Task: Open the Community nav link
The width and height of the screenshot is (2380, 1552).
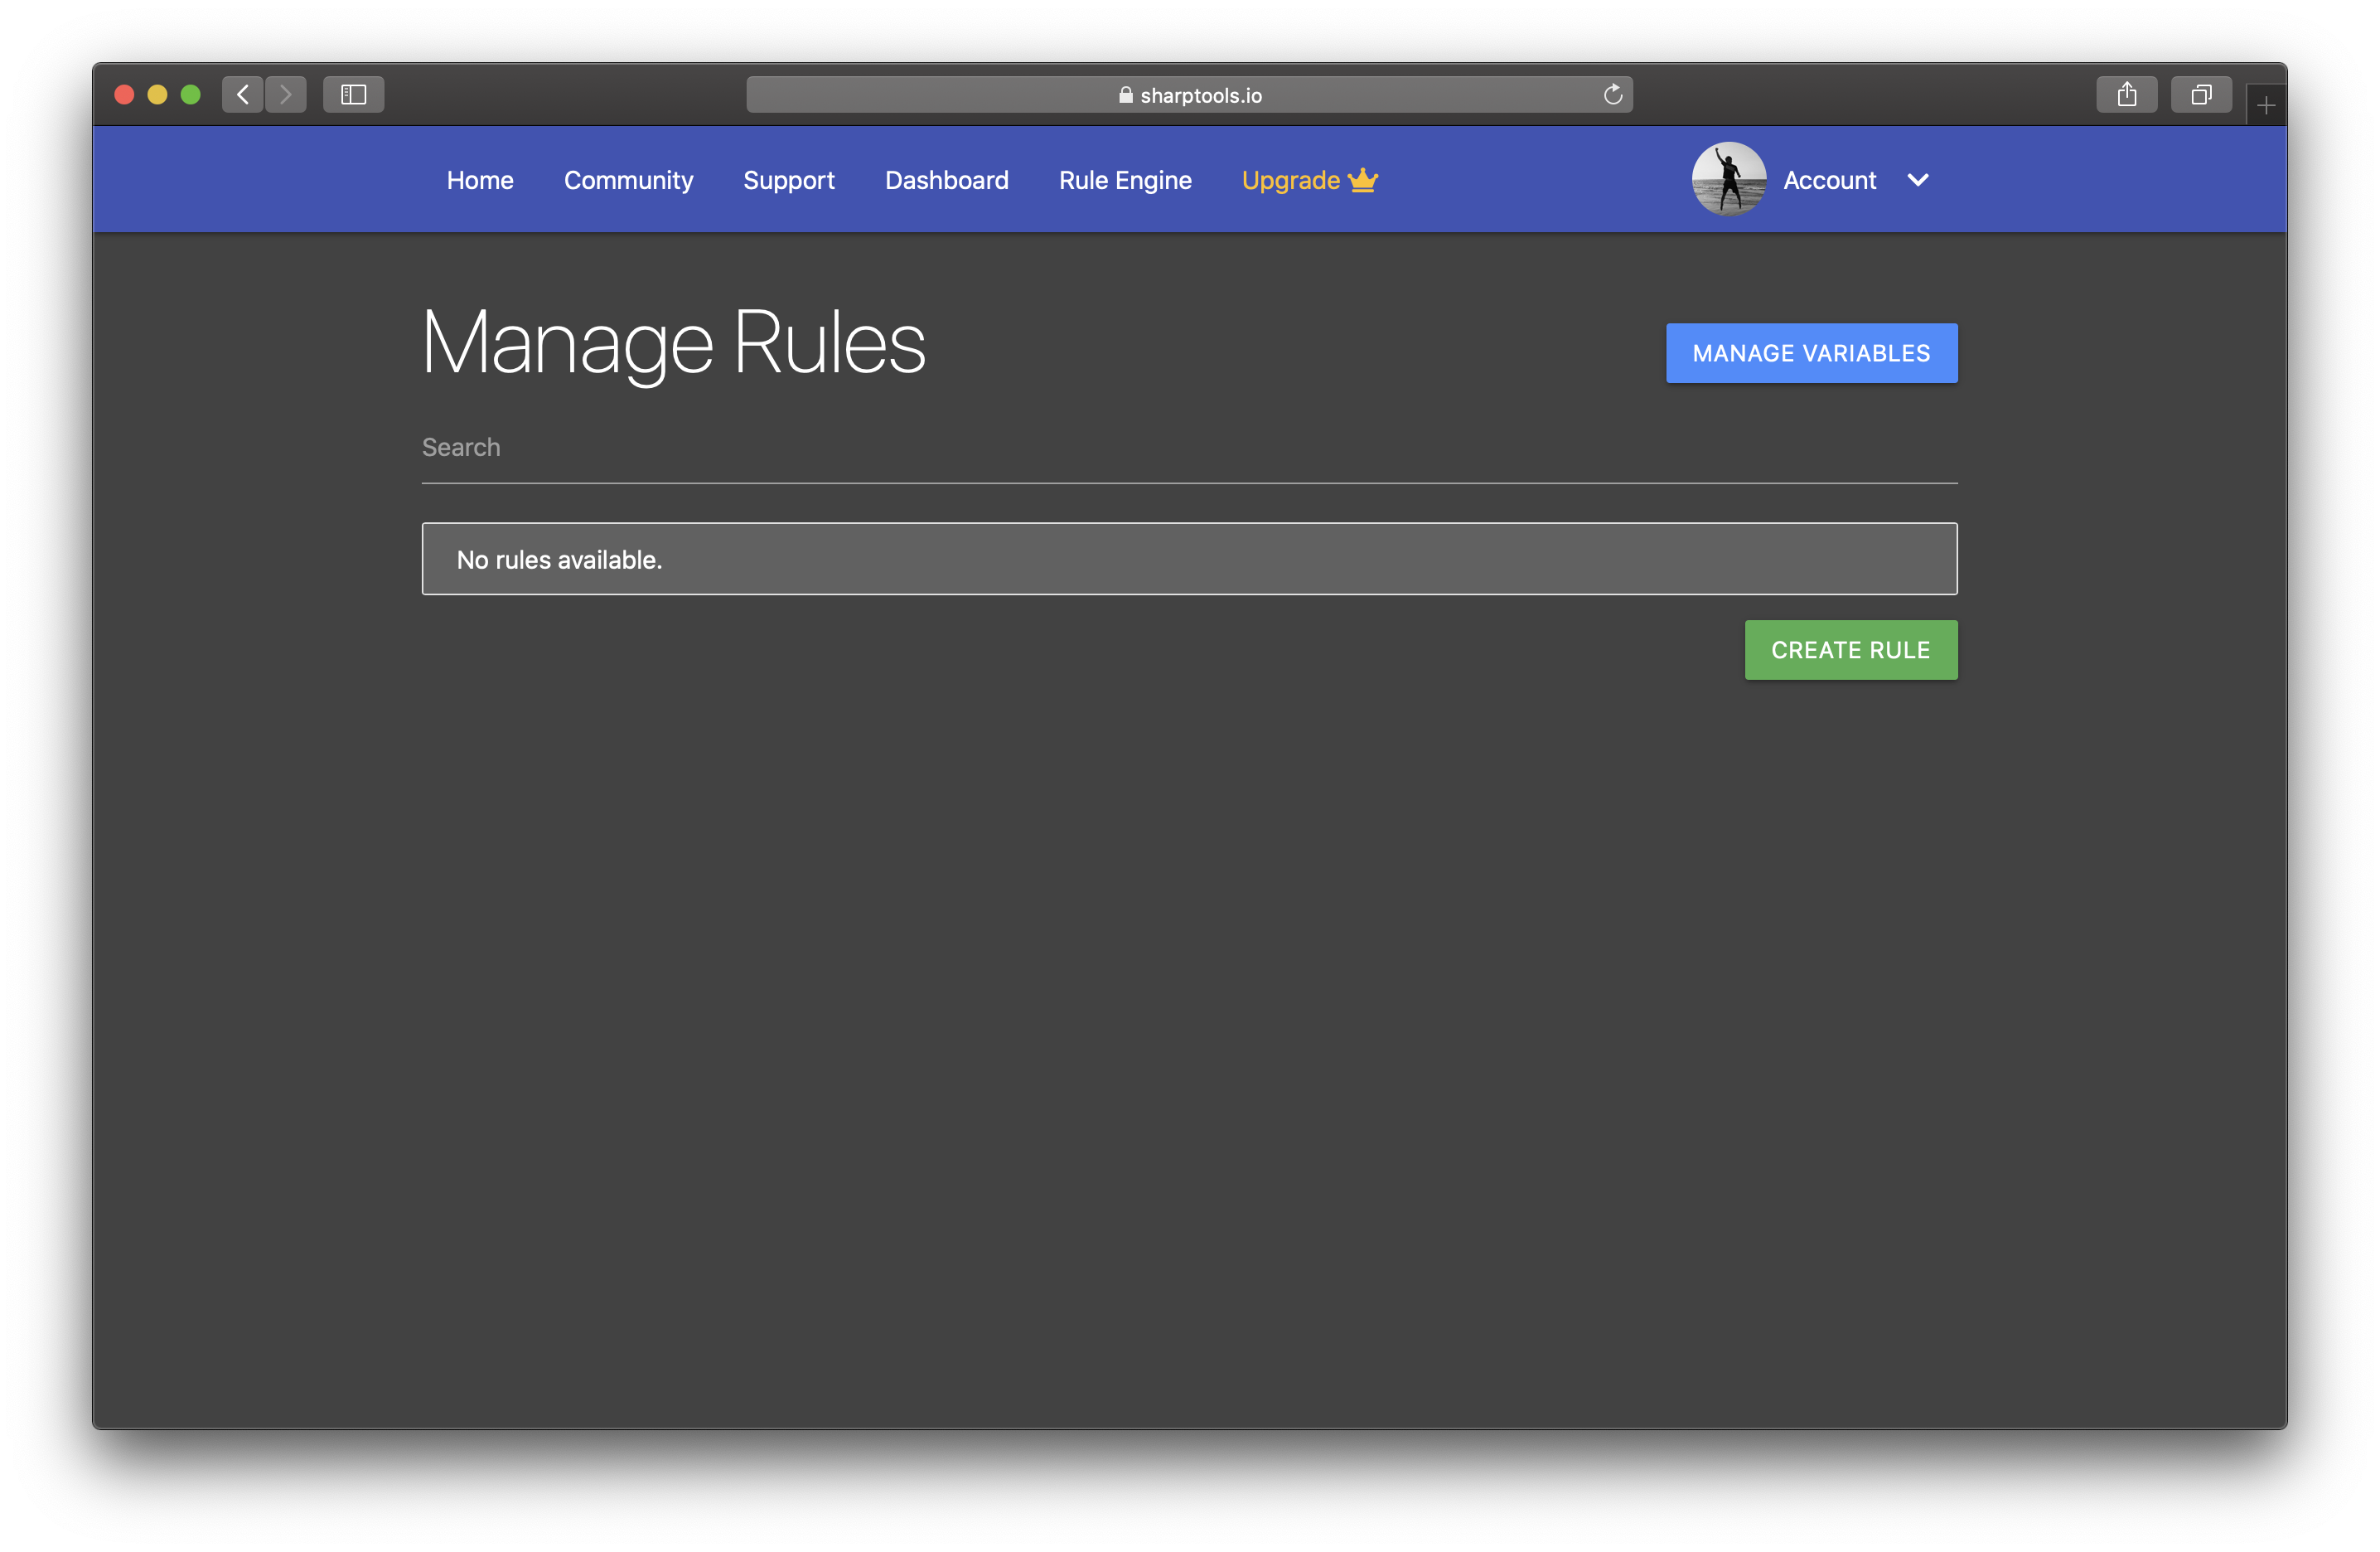Action: point(628,180)
